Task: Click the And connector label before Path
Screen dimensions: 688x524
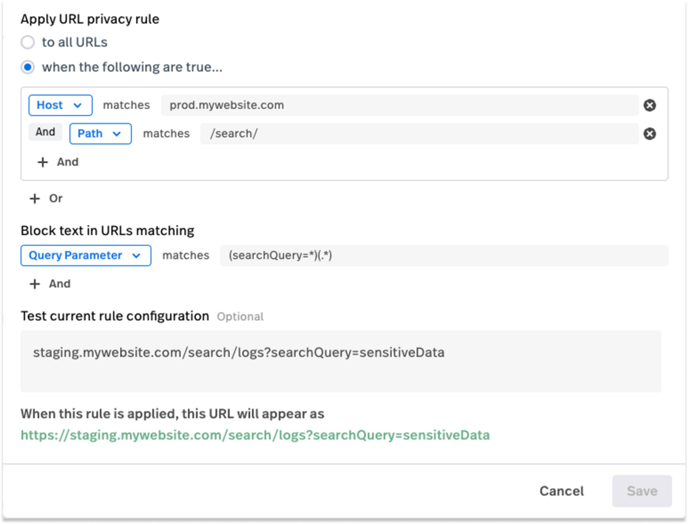Action: 45,132
